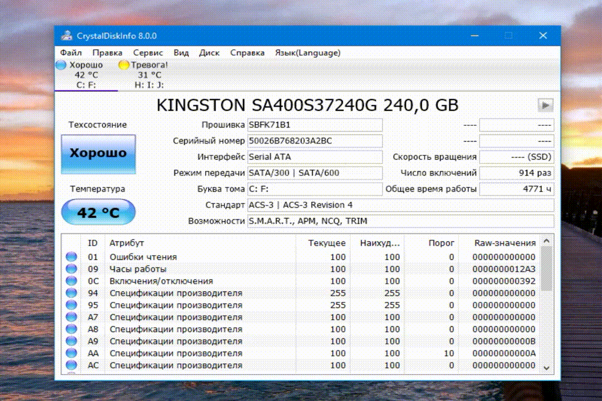This screenshot has height=401, width=602.
Task: Click blue status orb for attribute 94
Action: pyautogui.click(x=71, y=293)
